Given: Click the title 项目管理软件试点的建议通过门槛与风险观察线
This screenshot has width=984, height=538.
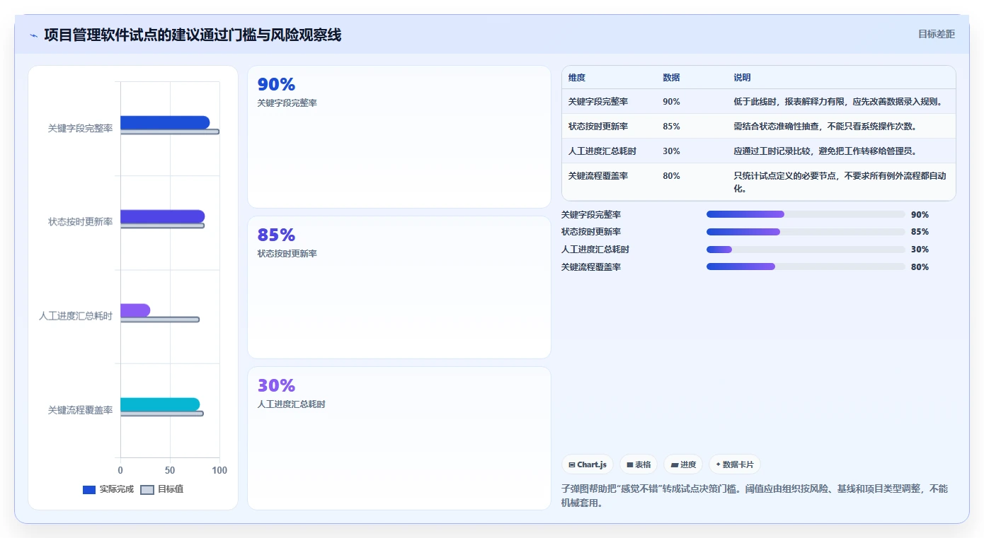Looking at the screenshot, I should [x=193, y=35].
